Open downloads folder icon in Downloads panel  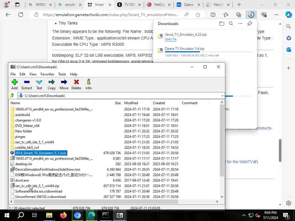pos(222,24)
